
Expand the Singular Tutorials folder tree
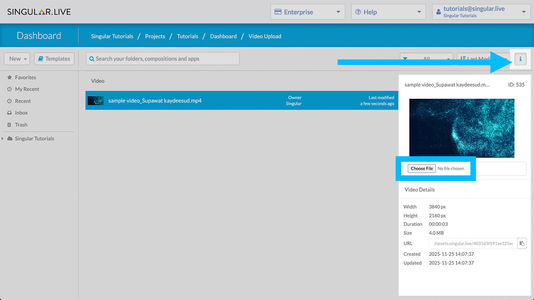[x=3, y=138]
